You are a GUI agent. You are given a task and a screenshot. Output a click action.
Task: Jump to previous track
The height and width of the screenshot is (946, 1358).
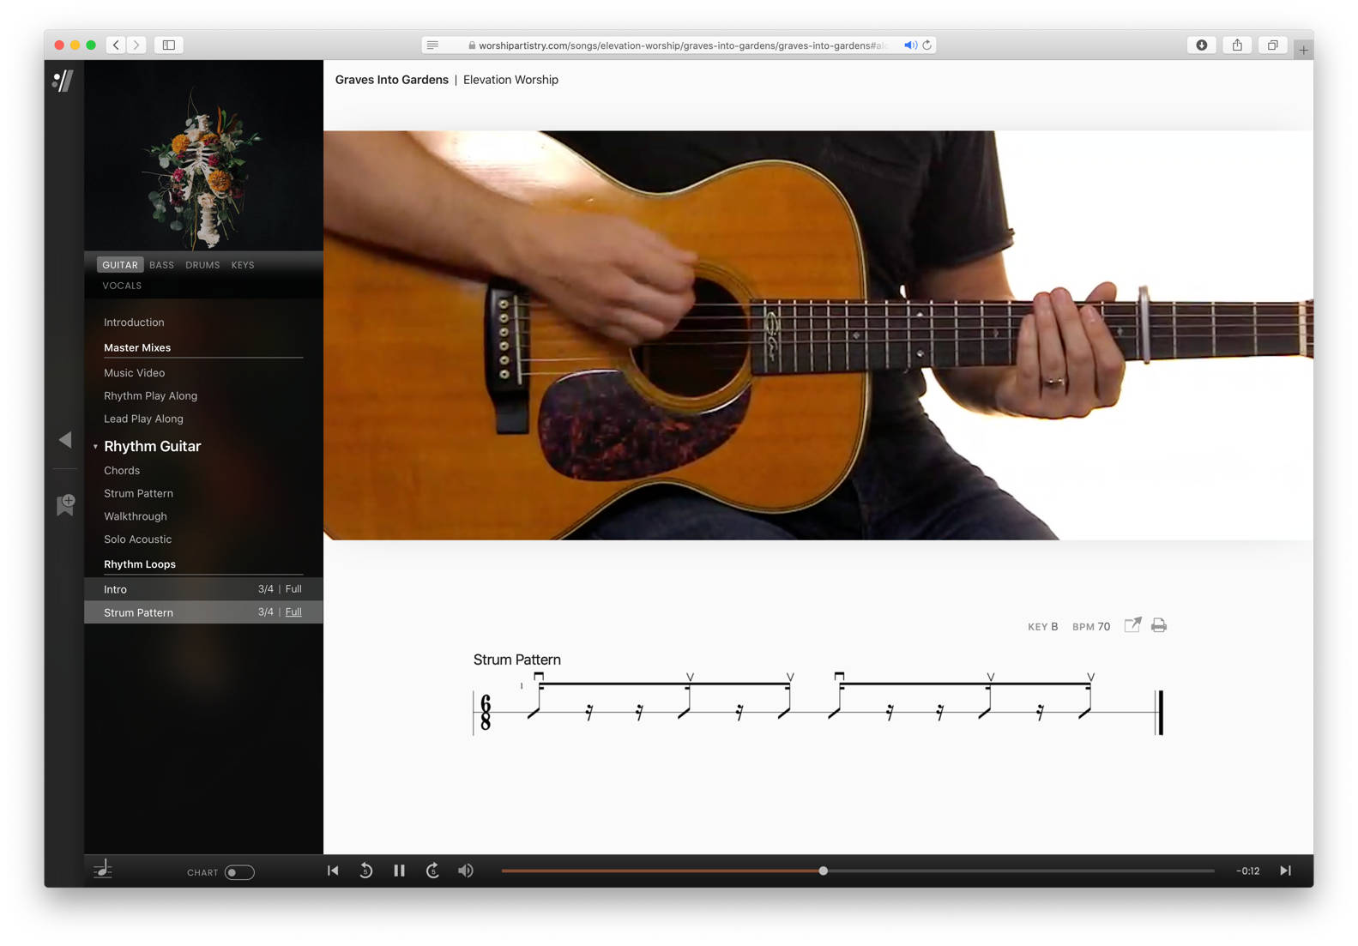(333, 871)
